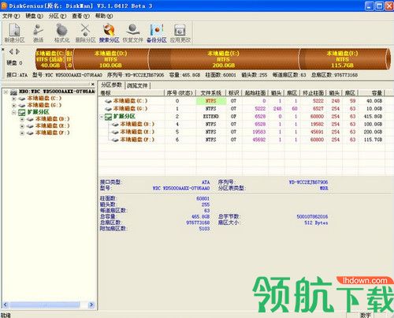Click the 序号(状态) column header
The image size is (394, 318).
point(180,93)
